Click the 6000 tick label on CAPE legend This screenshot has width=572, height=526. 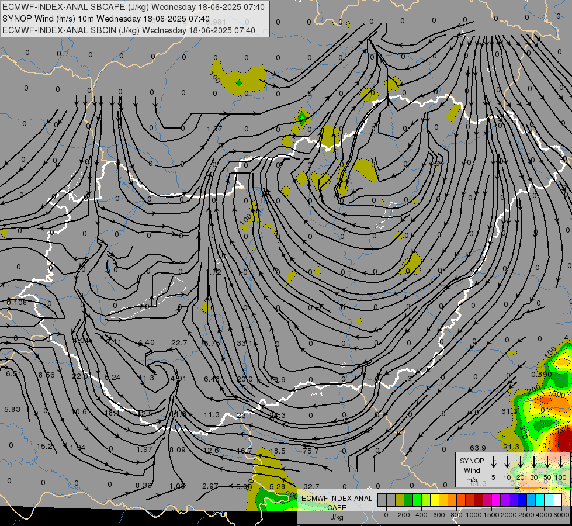tap(561, 515)
